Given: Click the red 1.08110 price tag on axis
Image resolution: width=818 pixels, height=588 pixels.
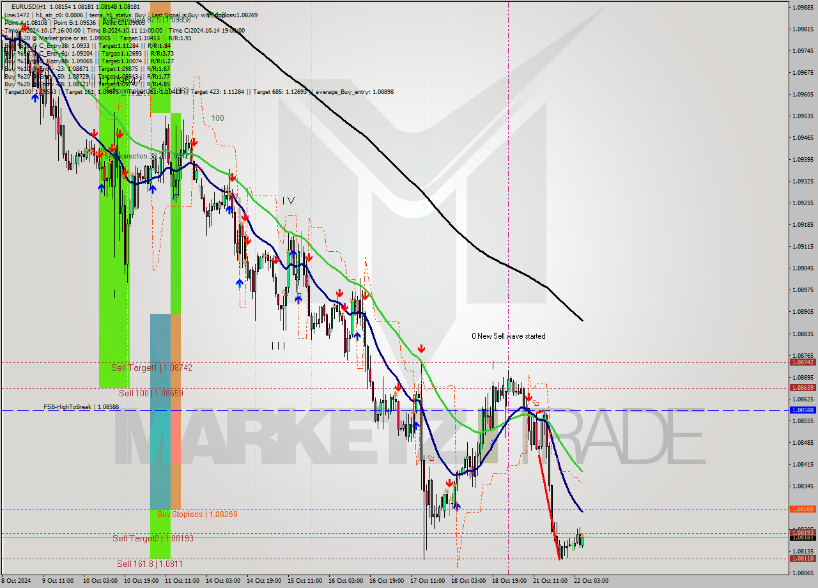Looking at the screenshot, I should coord(803,558).
